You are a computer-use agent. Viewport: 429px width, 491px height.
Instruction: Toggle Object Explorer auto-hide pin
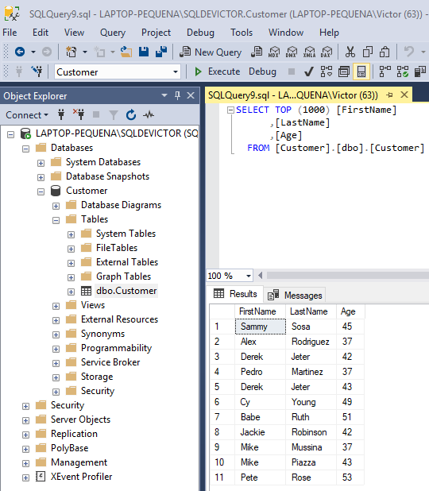coord(177,95)
